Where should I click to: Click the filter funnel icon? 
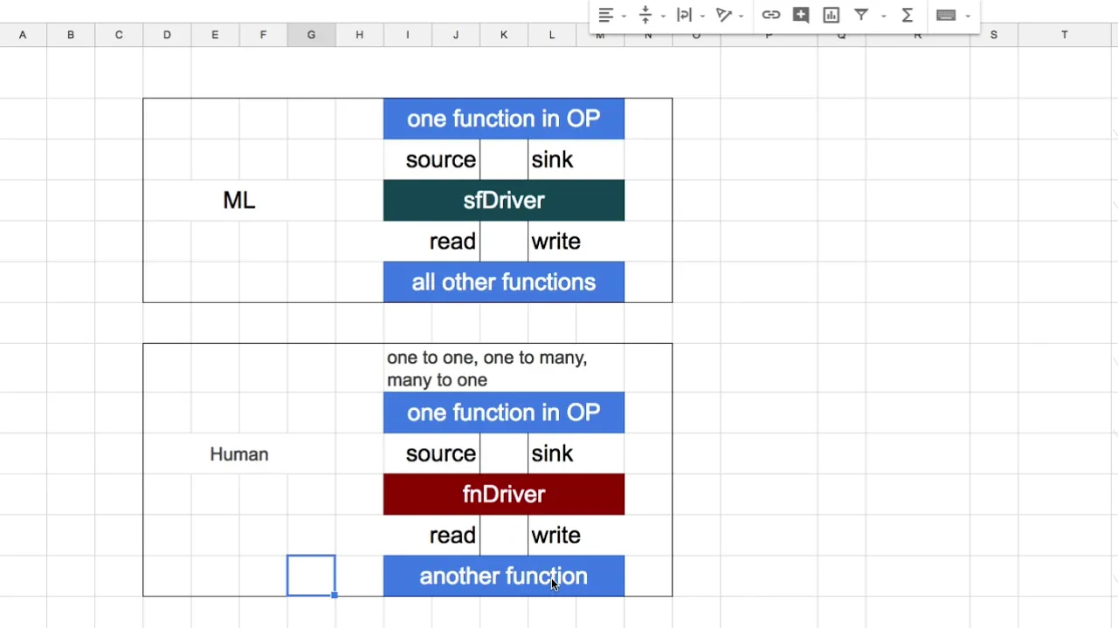coord(861,15)
